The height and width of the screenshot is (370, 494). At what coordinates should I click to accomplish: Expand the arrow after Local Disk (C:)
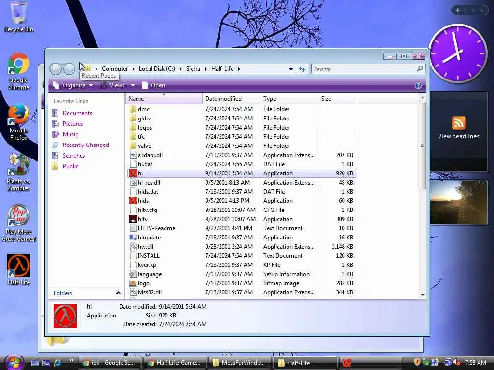pyautogui.click(x=180, y=69)
